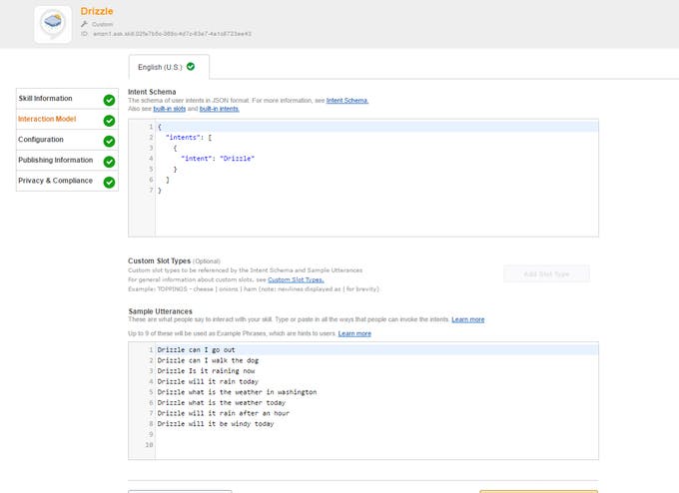Open the English (U.S.) language tab
Screen dimensions: 679x493
click(x=169, y=67)
